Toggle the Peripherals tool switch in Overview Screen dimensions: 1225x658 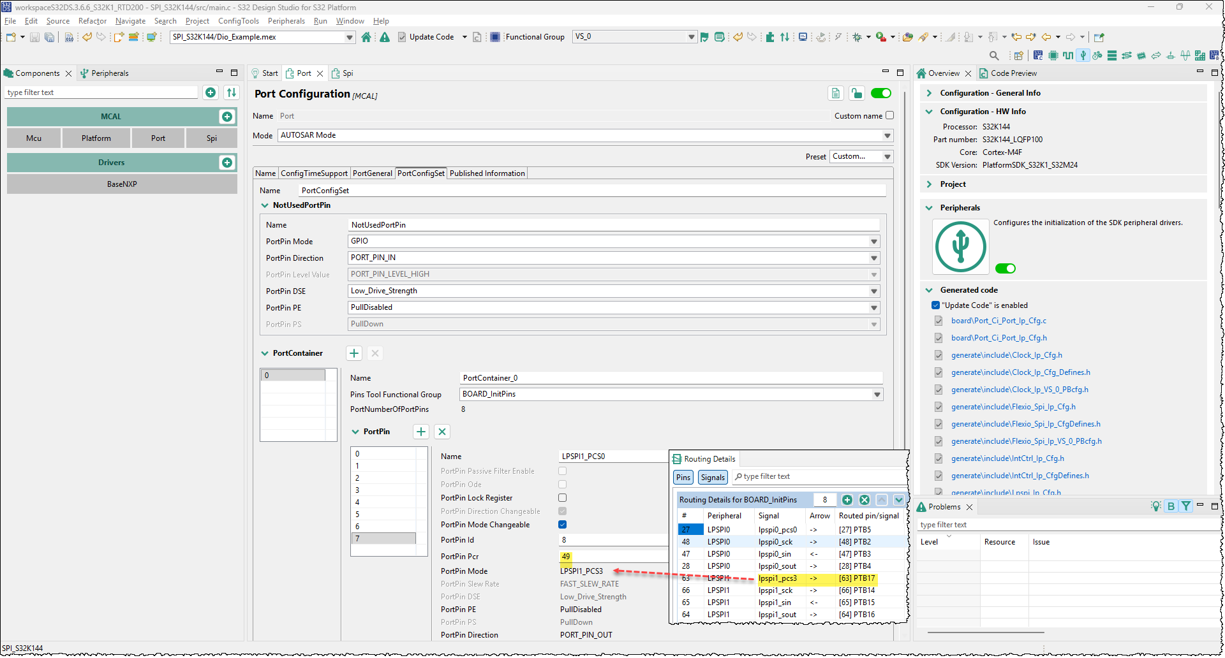point(1006,268)
